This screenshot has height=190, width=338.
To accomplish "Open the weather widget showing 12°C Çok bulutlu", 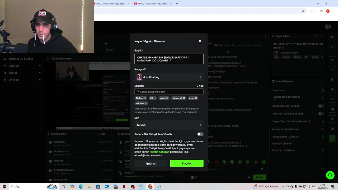I will (265, 187).
